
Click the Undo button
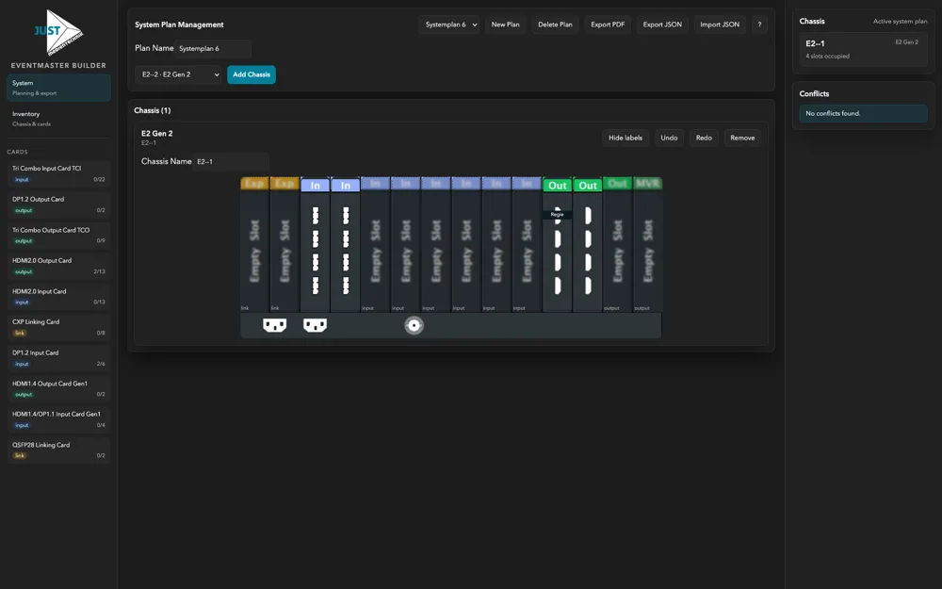tap(669, 138)
